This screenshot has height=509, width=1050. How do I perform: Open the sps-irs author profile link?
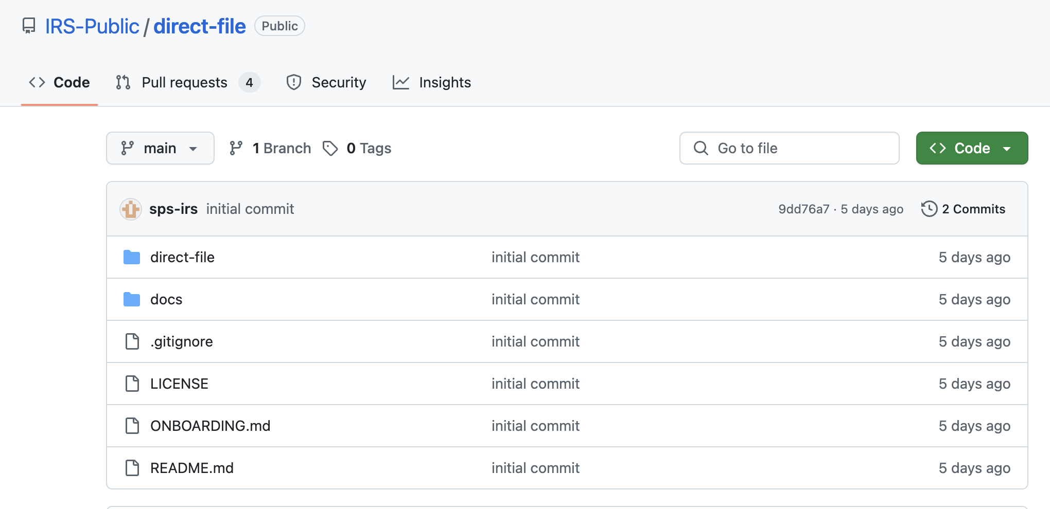click(x=173, y=209)
